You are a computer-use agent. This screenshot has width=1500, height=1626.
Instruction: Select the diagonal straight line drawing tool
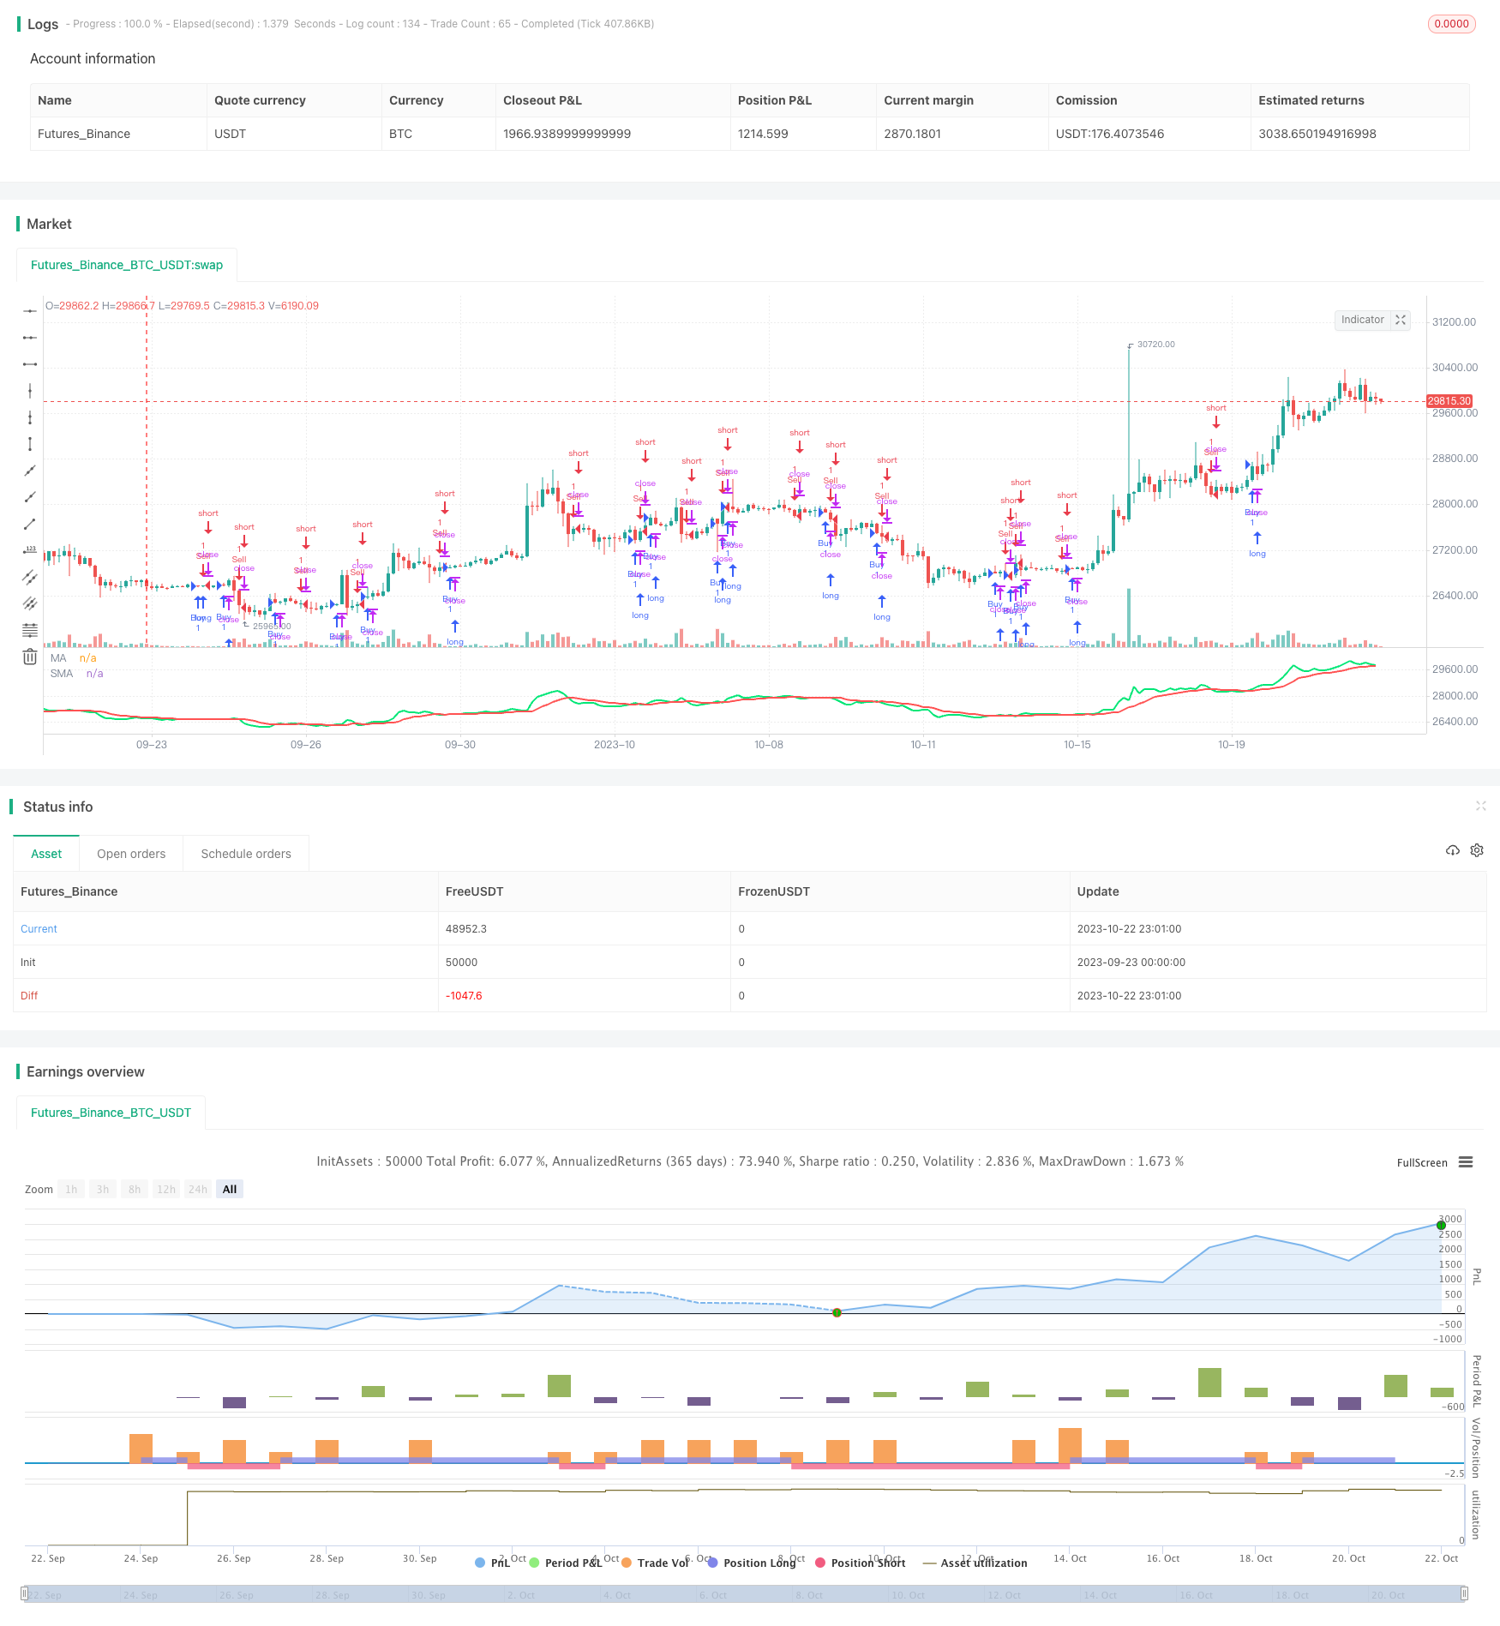click(x=30, y=471)
